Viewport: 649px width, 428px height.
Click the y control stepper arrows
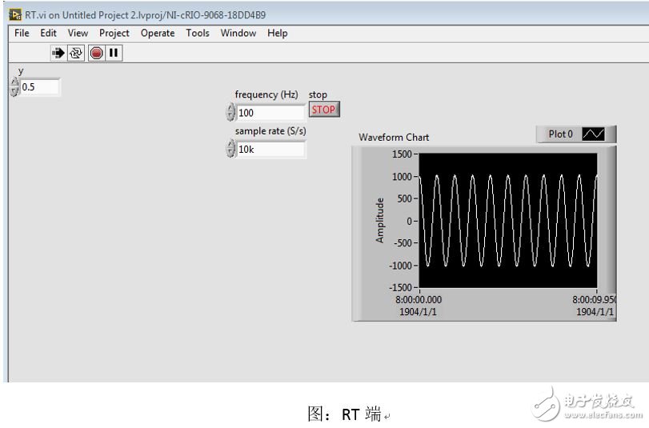click(14, 87)
